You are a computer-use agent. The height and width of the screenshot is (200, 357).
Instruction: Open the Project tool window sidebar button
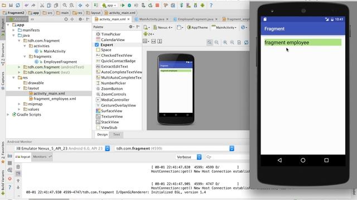3,28
